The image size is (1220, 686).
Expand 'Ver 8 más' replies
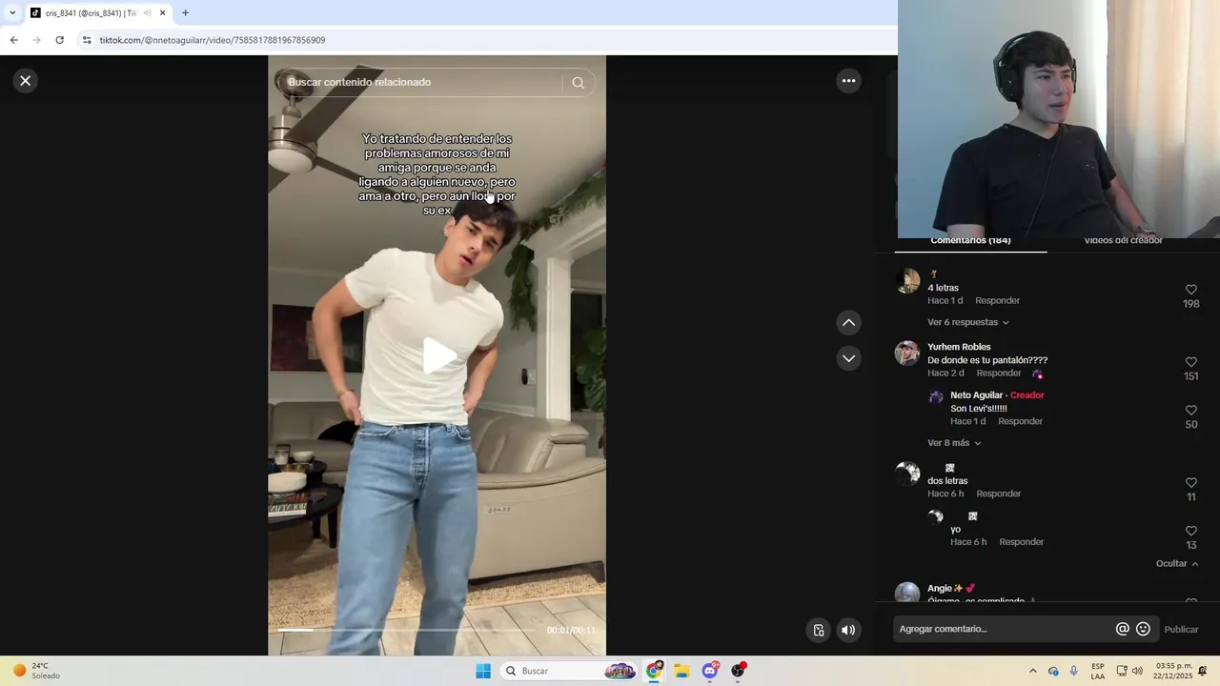(954, 443)
